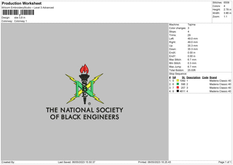Click the barcode under the Wilcom title

[x=18, y=12]
